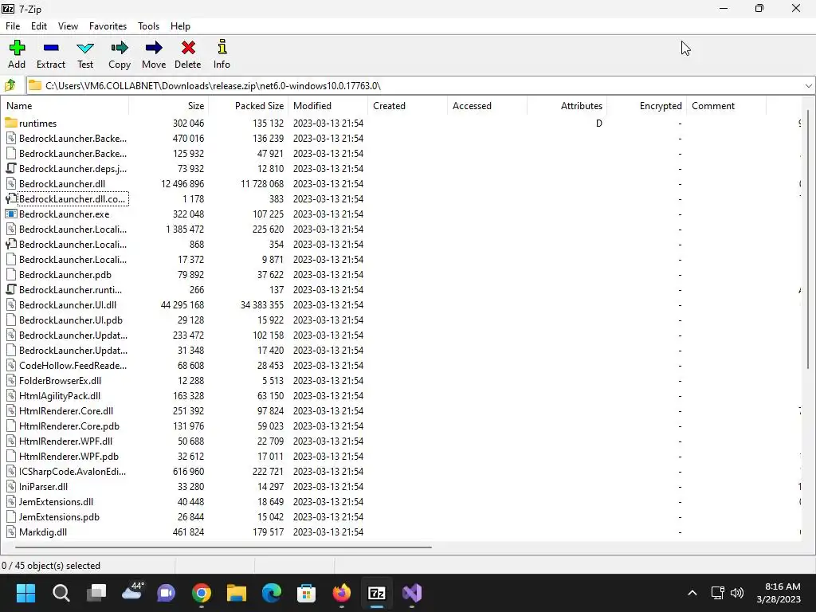Open Microsoft Store from taskbar
Image resolution: width=816 pixels, height=612 pixels.
(x=307, y=593)
